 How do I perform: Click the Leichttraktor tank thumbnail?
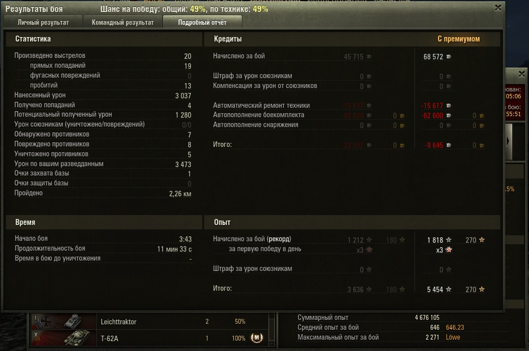coord(65,321)
